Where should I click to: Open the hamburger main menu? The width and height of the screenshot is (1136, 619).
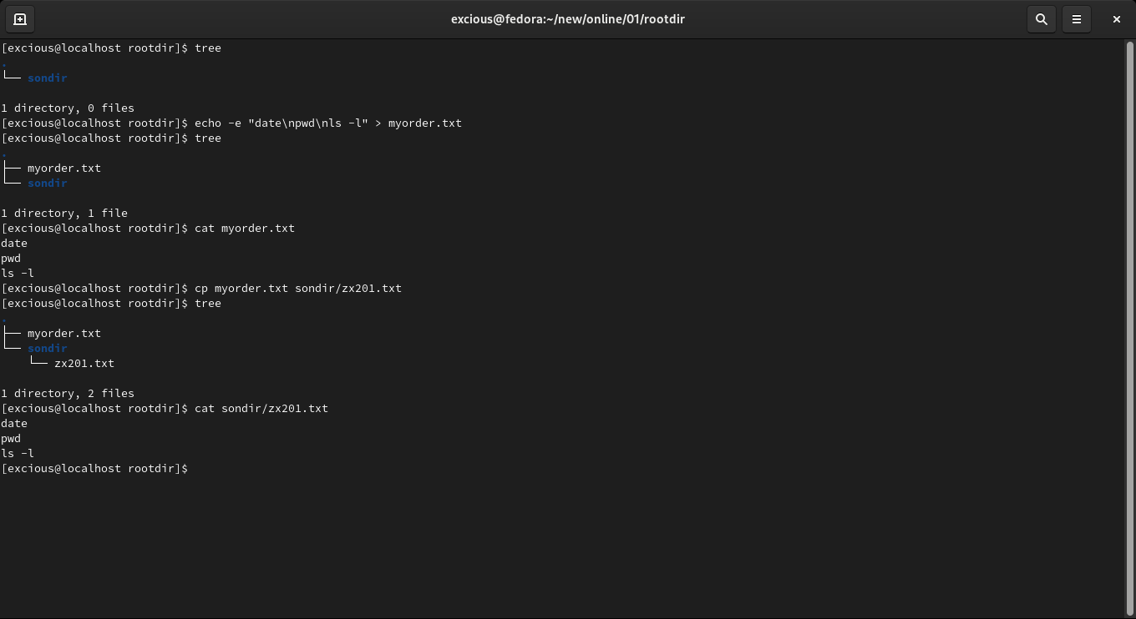tap(1077, 18)
